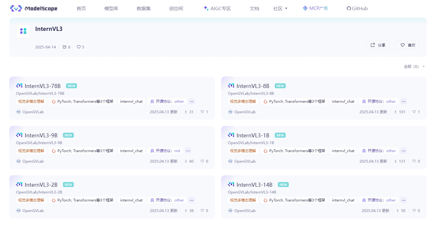Click the collection item count icon showing 6
This screenshot has width=436, height=237.
coord(65,47)
